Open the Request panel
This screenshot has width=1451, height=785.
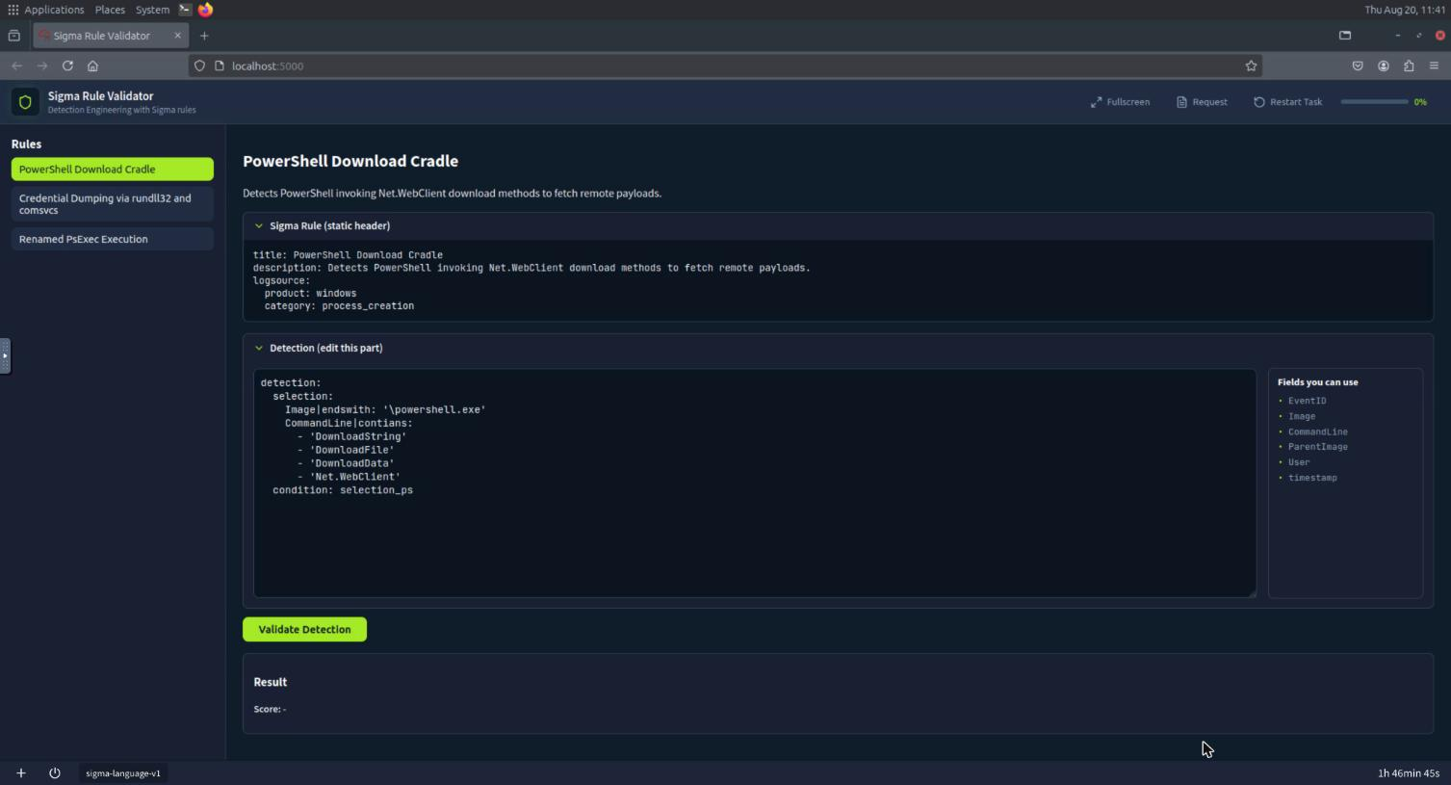[x=1202, y=101]
